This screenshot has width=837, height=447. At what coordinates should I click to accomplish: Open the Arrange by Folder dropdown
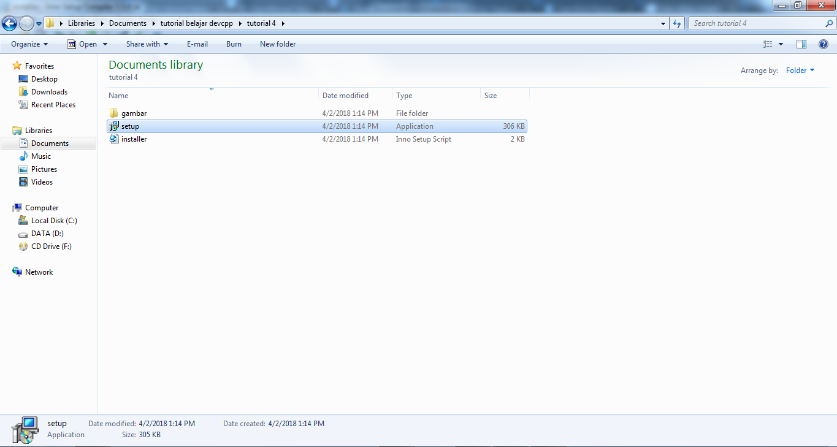pos(800,70)
